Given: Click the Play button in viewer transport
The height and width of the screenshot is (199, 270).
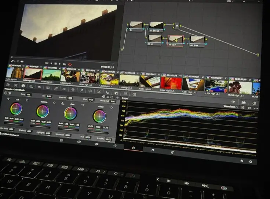Looking at the screenshot, I should pos(60,64).
